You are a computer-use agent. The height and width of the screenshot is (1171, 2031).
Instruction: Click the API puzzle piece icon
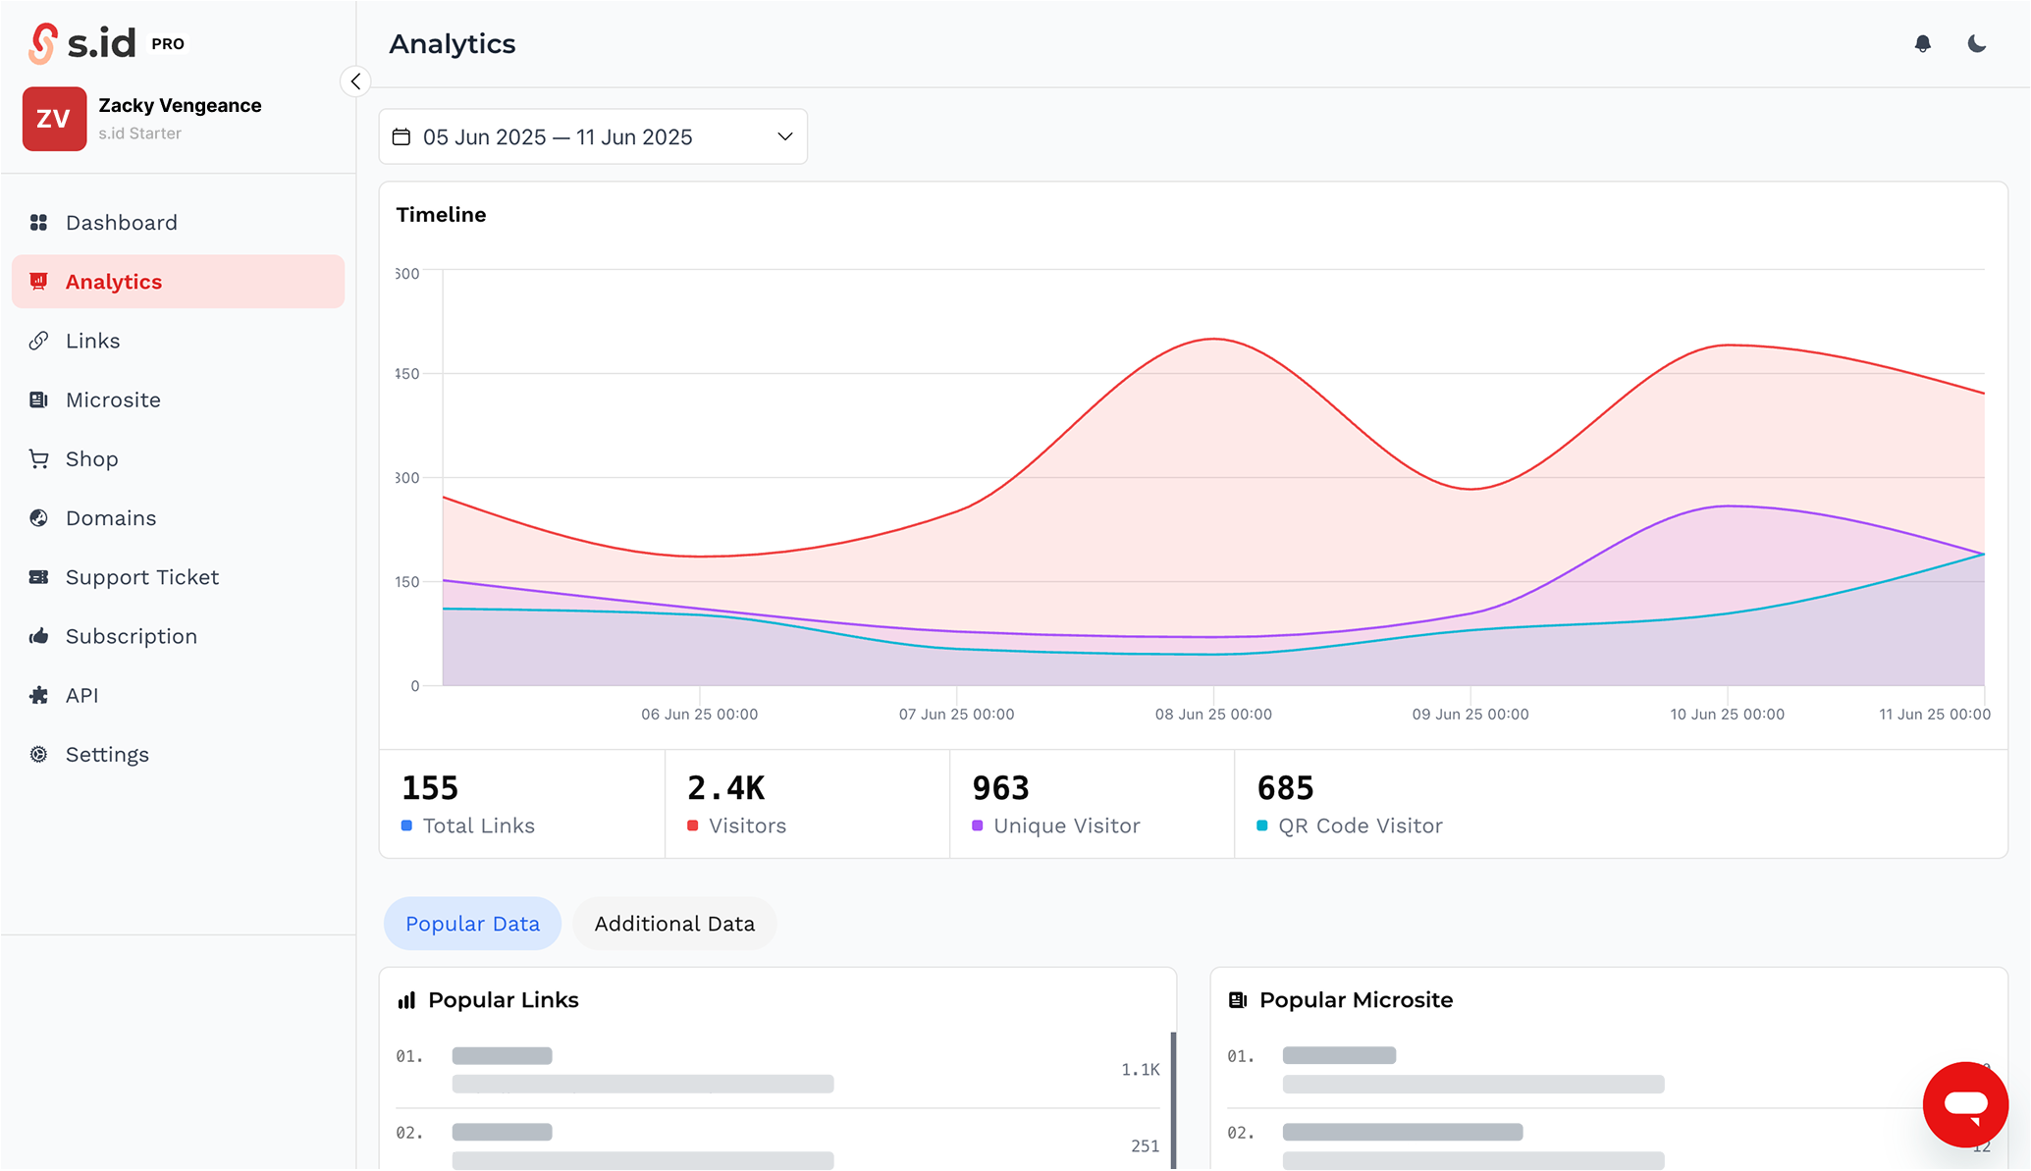click(39, 696)
